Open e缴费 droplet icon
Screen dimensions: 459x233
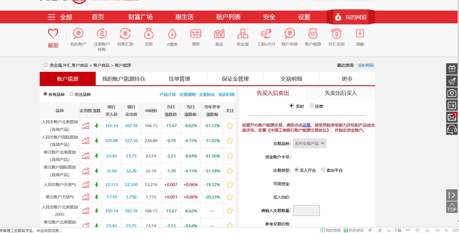pos(172,34)
